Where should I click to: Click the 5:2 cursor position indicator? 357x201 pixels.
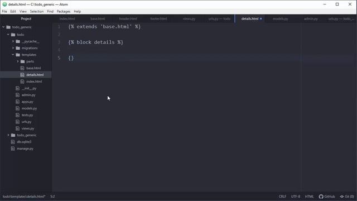pyautogui.click(x=52, y=197)
